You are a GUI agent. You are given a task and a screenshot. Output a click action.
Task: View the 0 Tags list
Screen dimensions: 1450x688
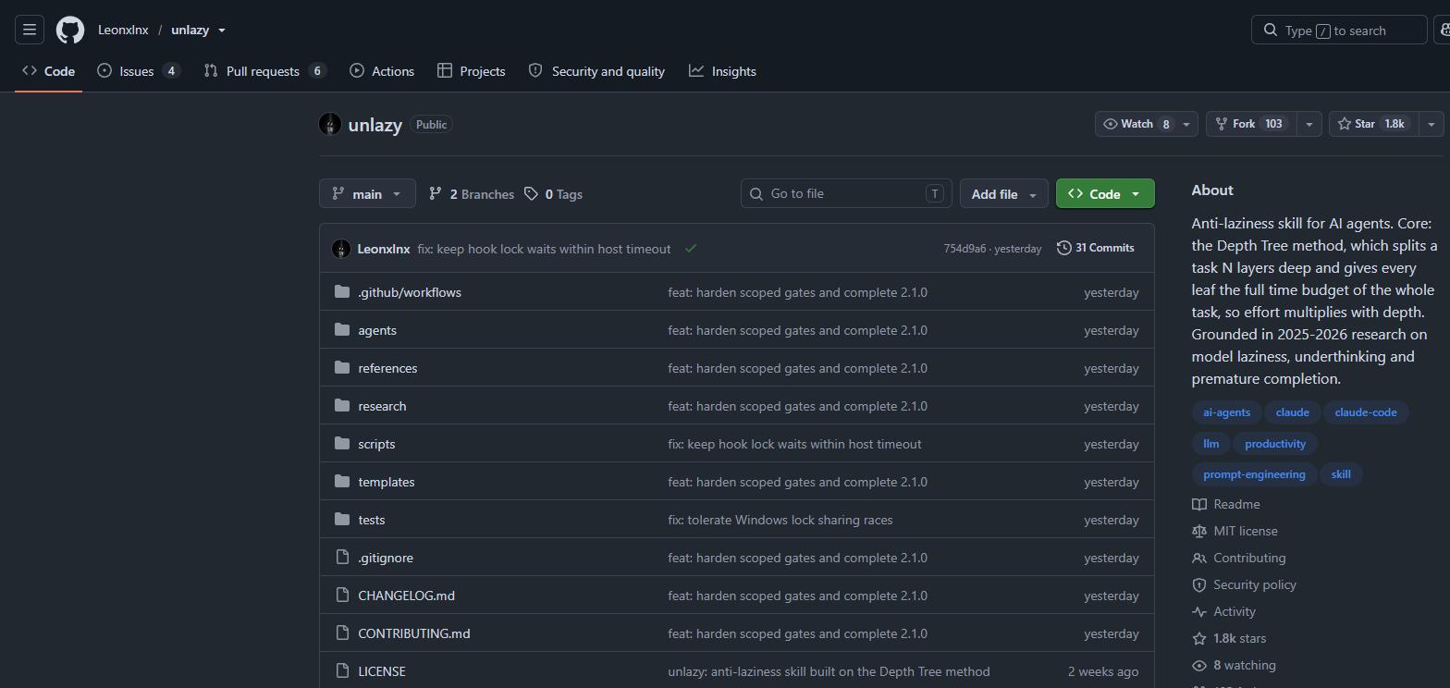tap(553, 194)
